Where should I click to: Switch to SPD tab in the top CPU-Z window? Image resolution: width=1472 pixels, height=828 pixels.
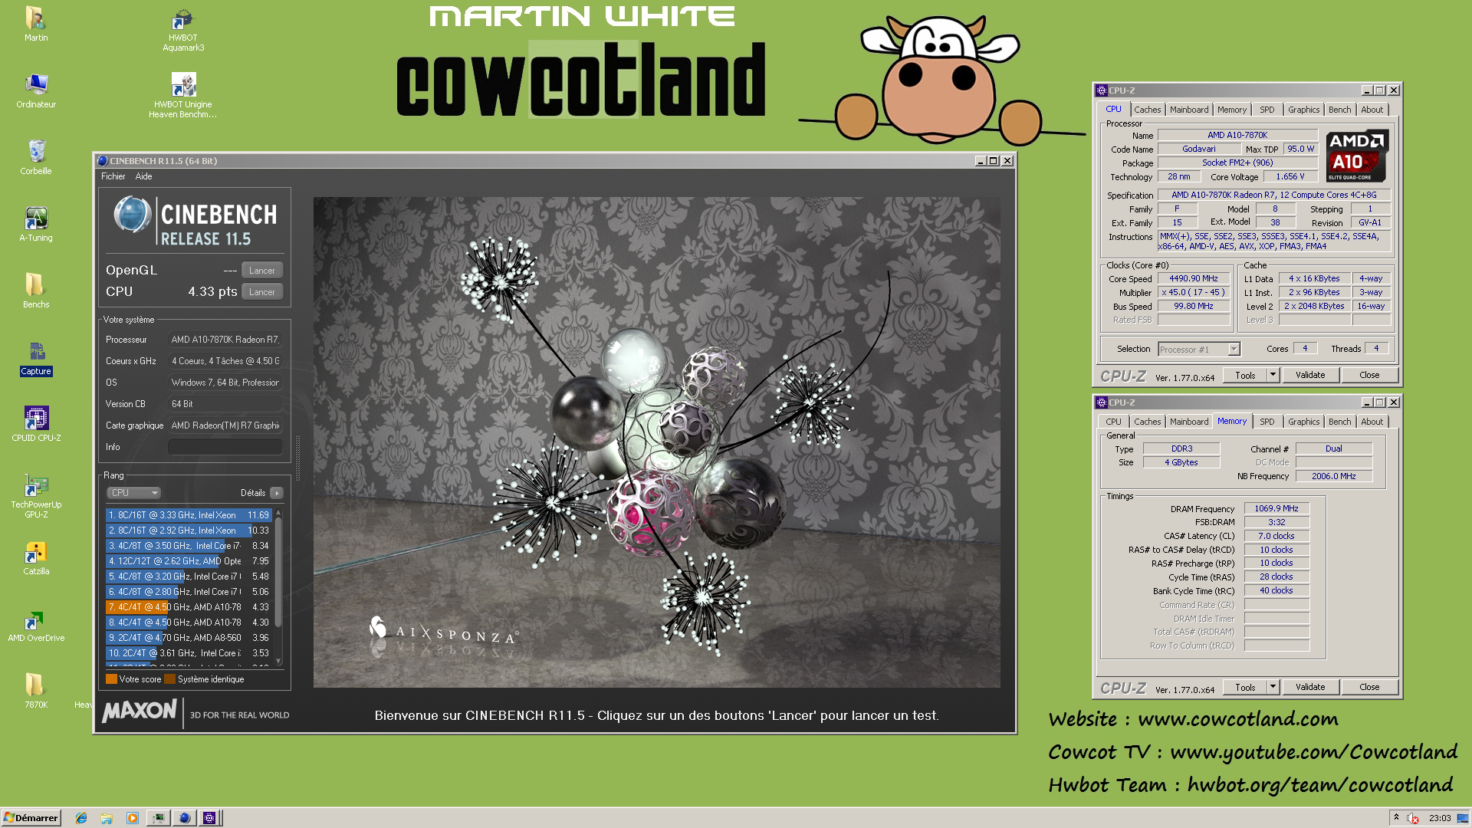pyautogui.click(x=1267, y=110)
